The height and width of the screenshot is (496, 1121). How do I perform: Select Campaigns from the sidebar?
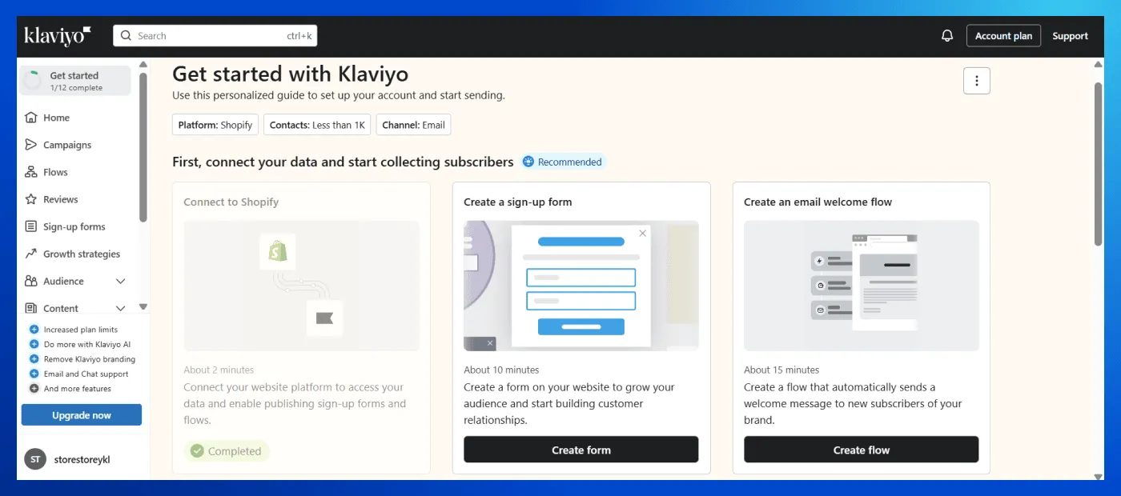click(x=68, y=145)
